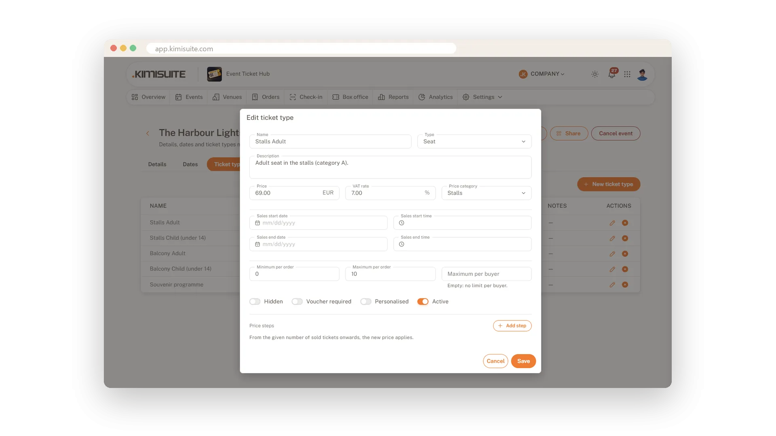The image size is (776, 436).
Task: Open the Sales end date calendar icon
Action: 257,244
